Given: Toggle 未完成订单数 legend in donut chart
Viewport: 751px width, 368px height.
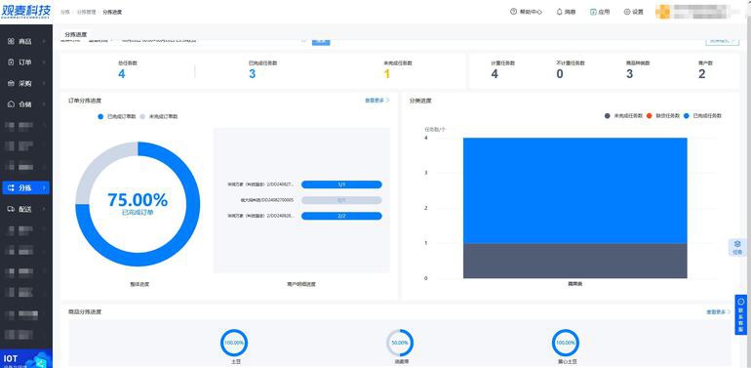Looking at the screenshot, I should pos(159,116).
